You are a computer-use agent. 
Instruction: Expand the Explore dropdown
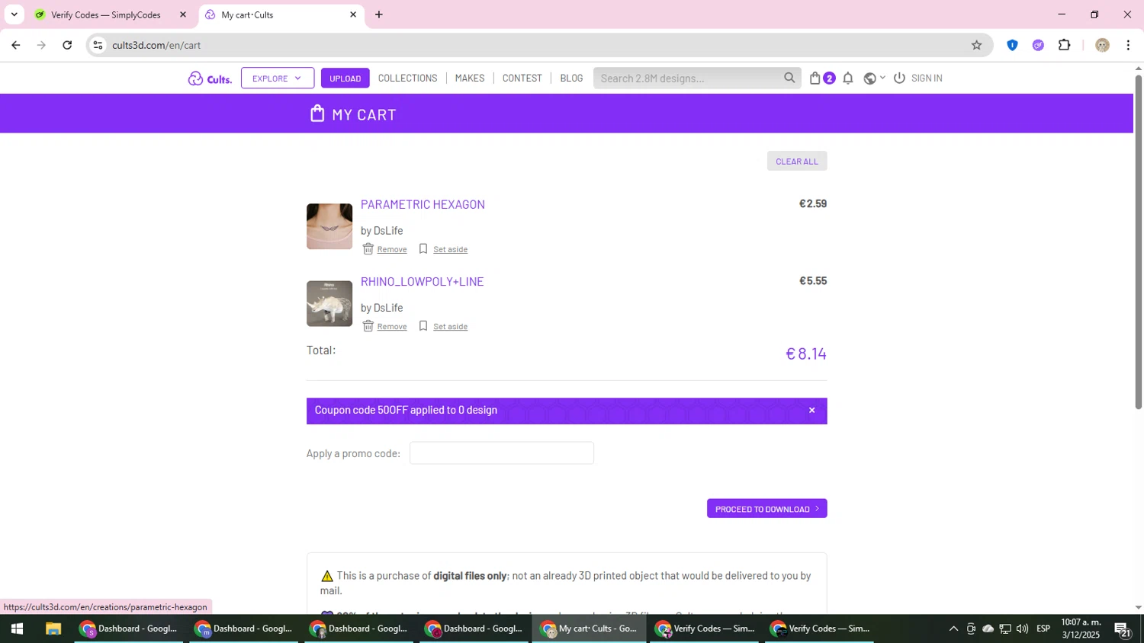tap(278, 78)
